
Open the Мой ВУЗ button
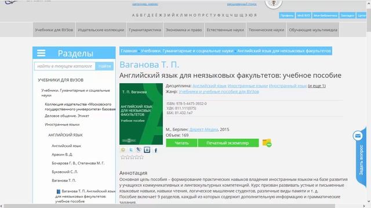(304, 16)
